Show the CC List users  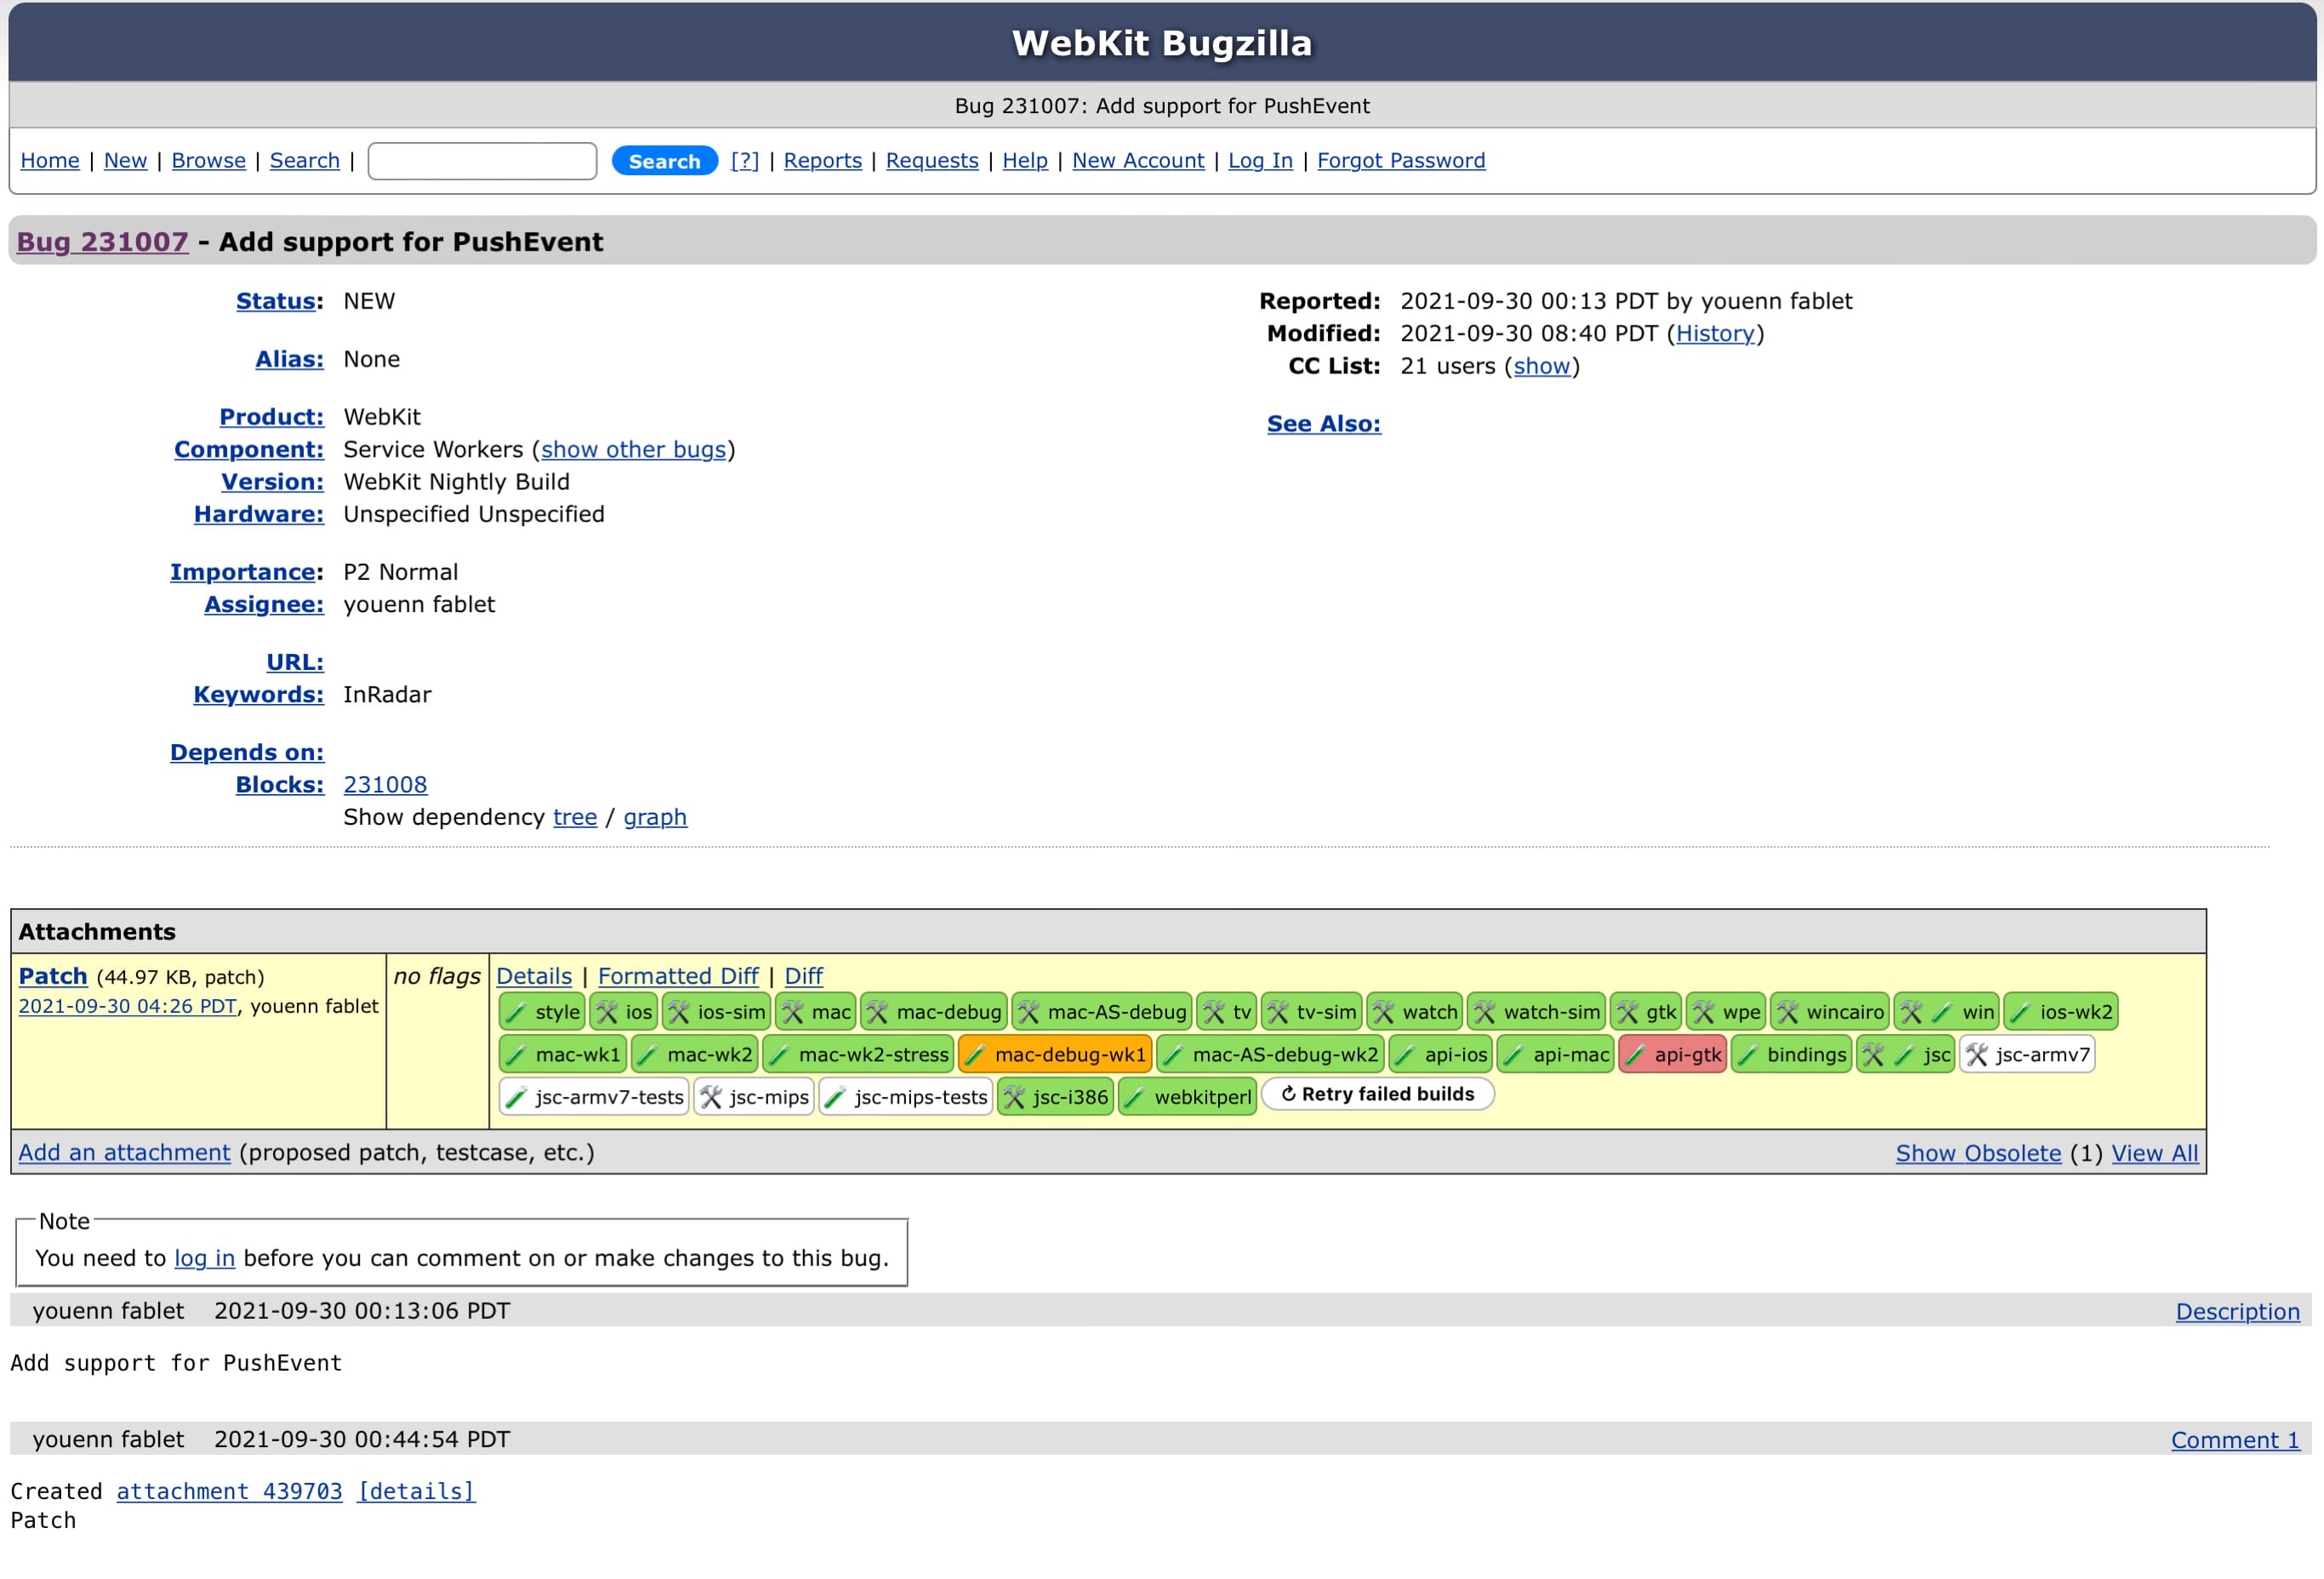pyautogui.click(x=1541, y=366)
